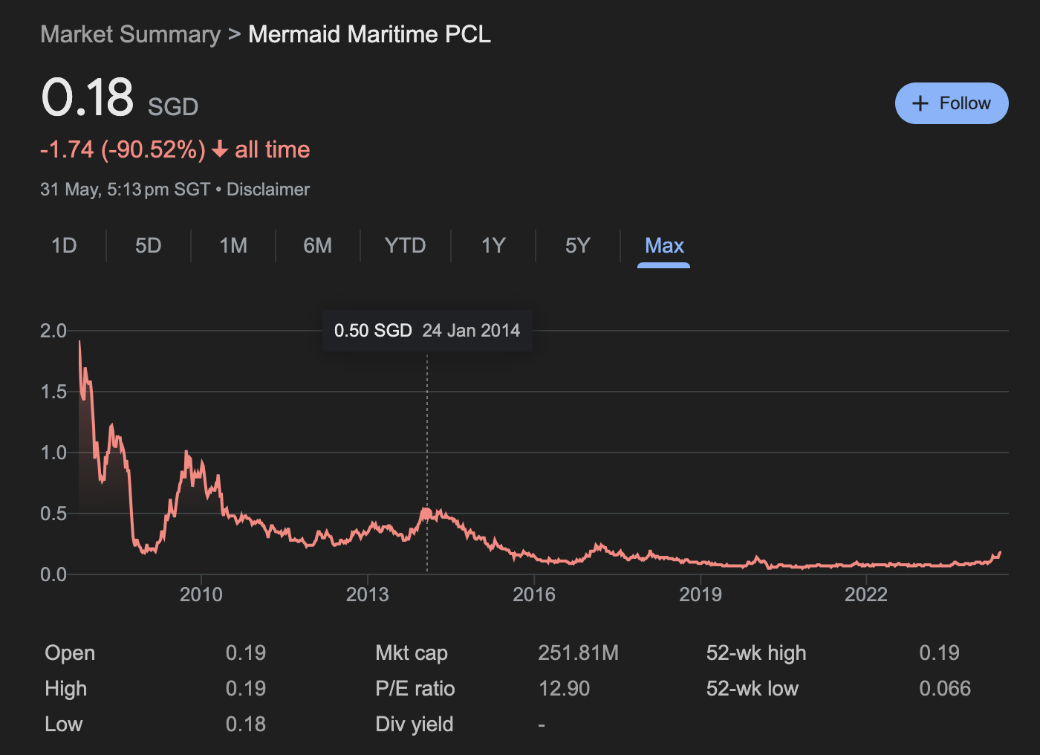Click the Follow button
Screen dimensions: 1040x755
(952, 103)
